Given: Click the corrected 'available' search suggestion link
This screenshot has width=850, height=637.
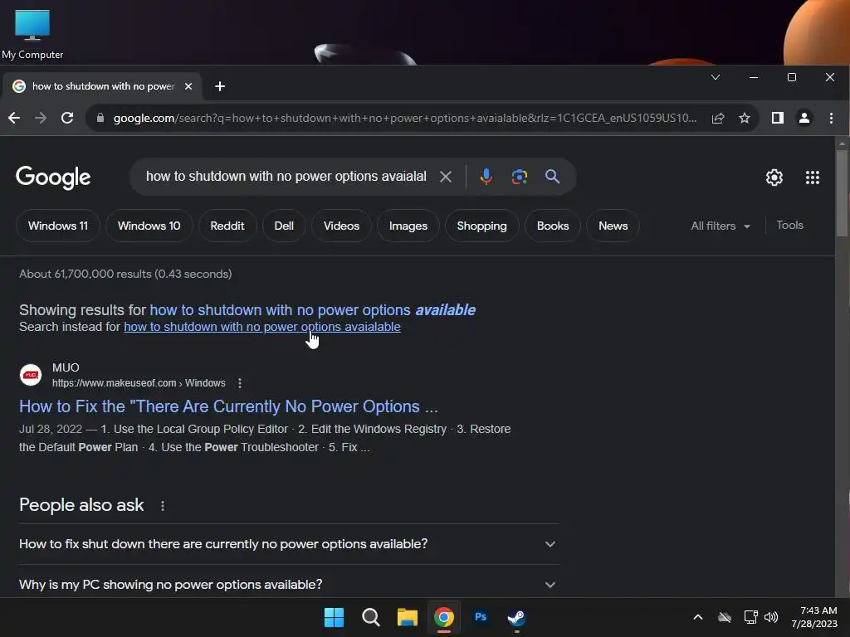Looking at the screenshot, I should (x=313, y=310).
